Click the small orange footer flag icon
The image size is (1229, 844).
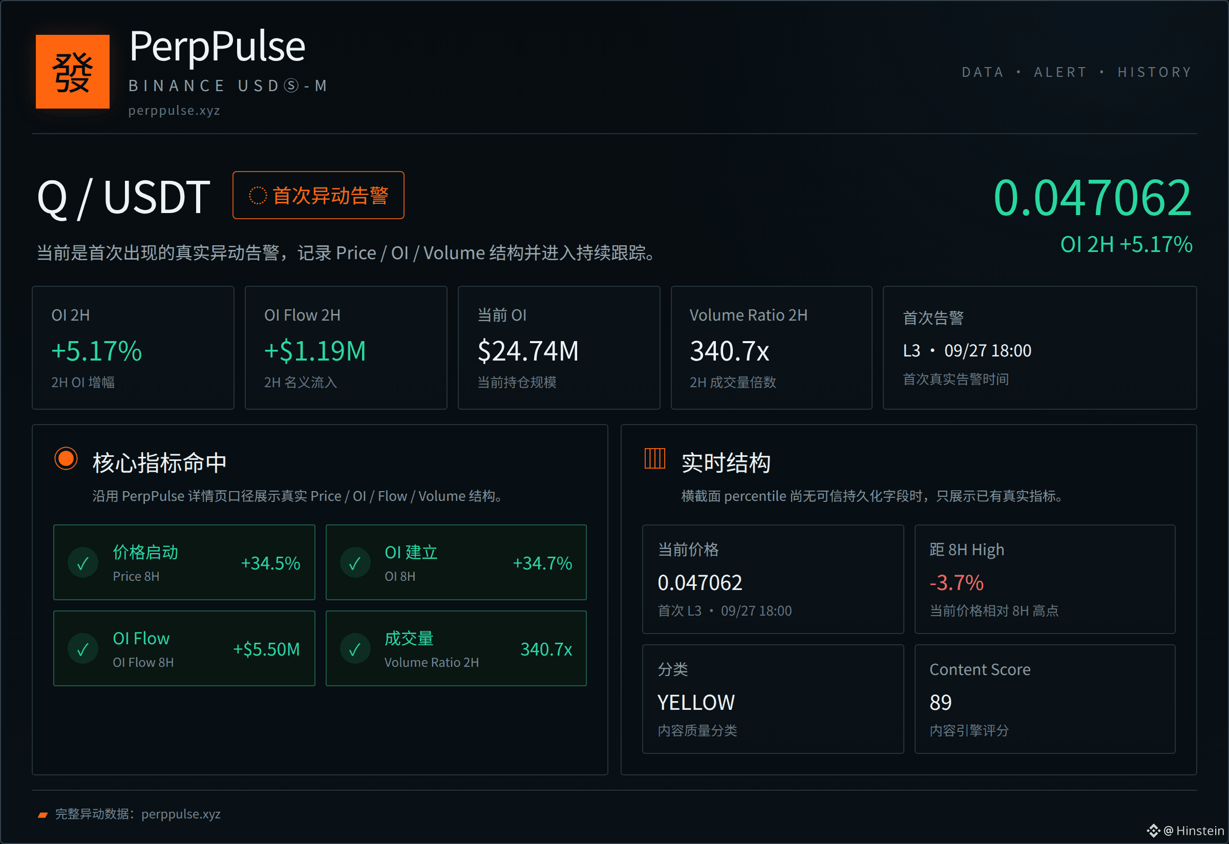(43, 815)
